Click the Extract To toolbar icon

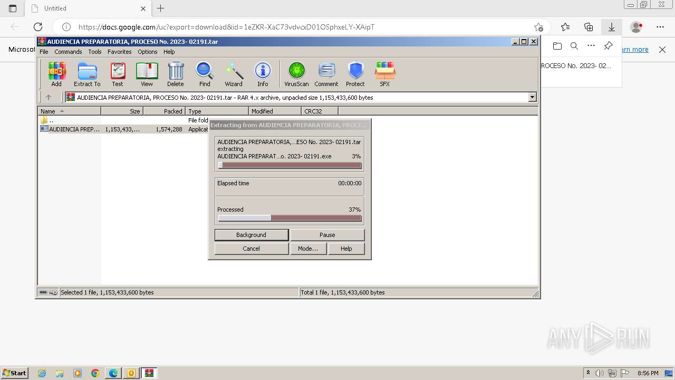(87, 74)
